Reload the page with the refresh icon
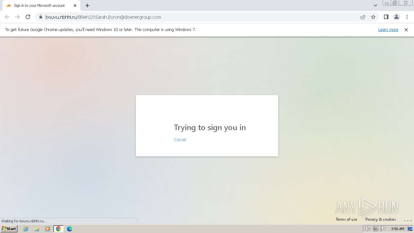This screenshot has width=414, height=233. point(28,17)
